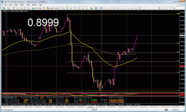186x112 pixels.
Task: Select the M5 timeframe button
Action: click(x=110, y=8)
